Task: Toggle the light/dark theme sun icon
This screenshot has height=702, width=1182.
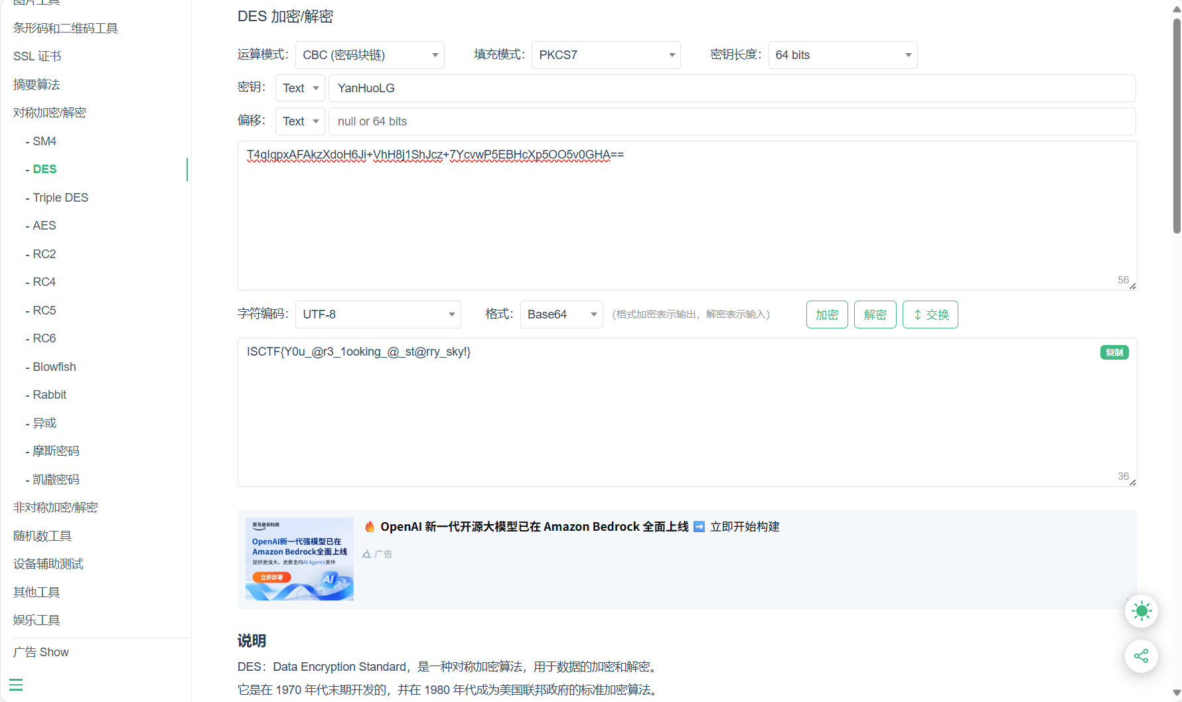Action: [x=1141, y=611]
